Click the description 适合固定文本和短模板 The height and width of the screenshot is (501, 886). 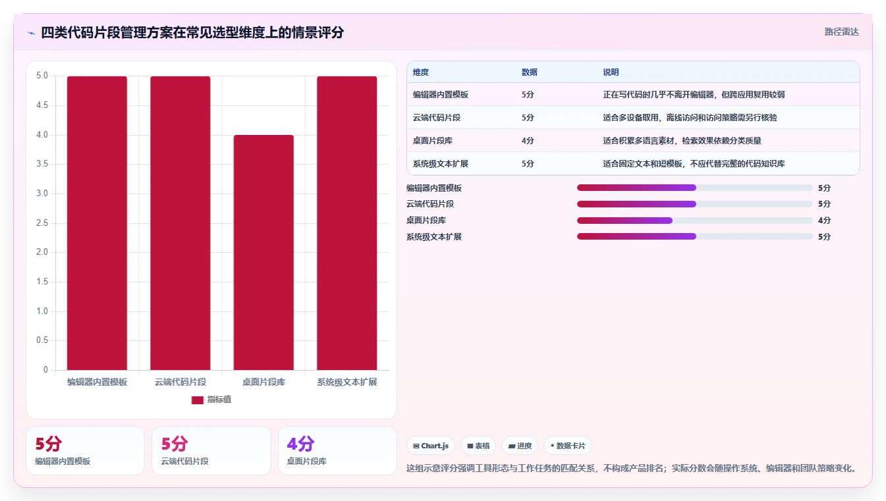pos(694,164)
